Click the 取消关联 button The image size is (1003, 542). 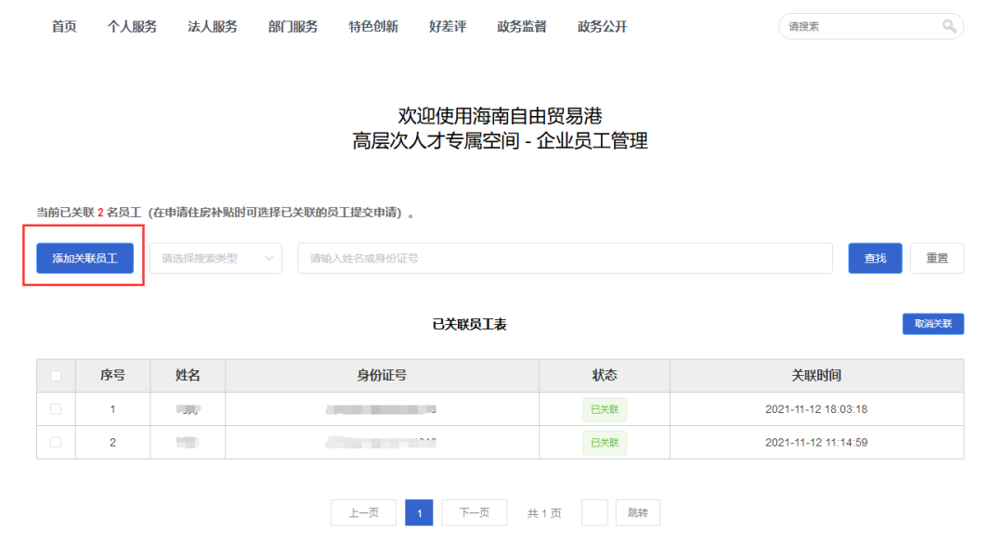pyautogui.click(x=932, y=324)
